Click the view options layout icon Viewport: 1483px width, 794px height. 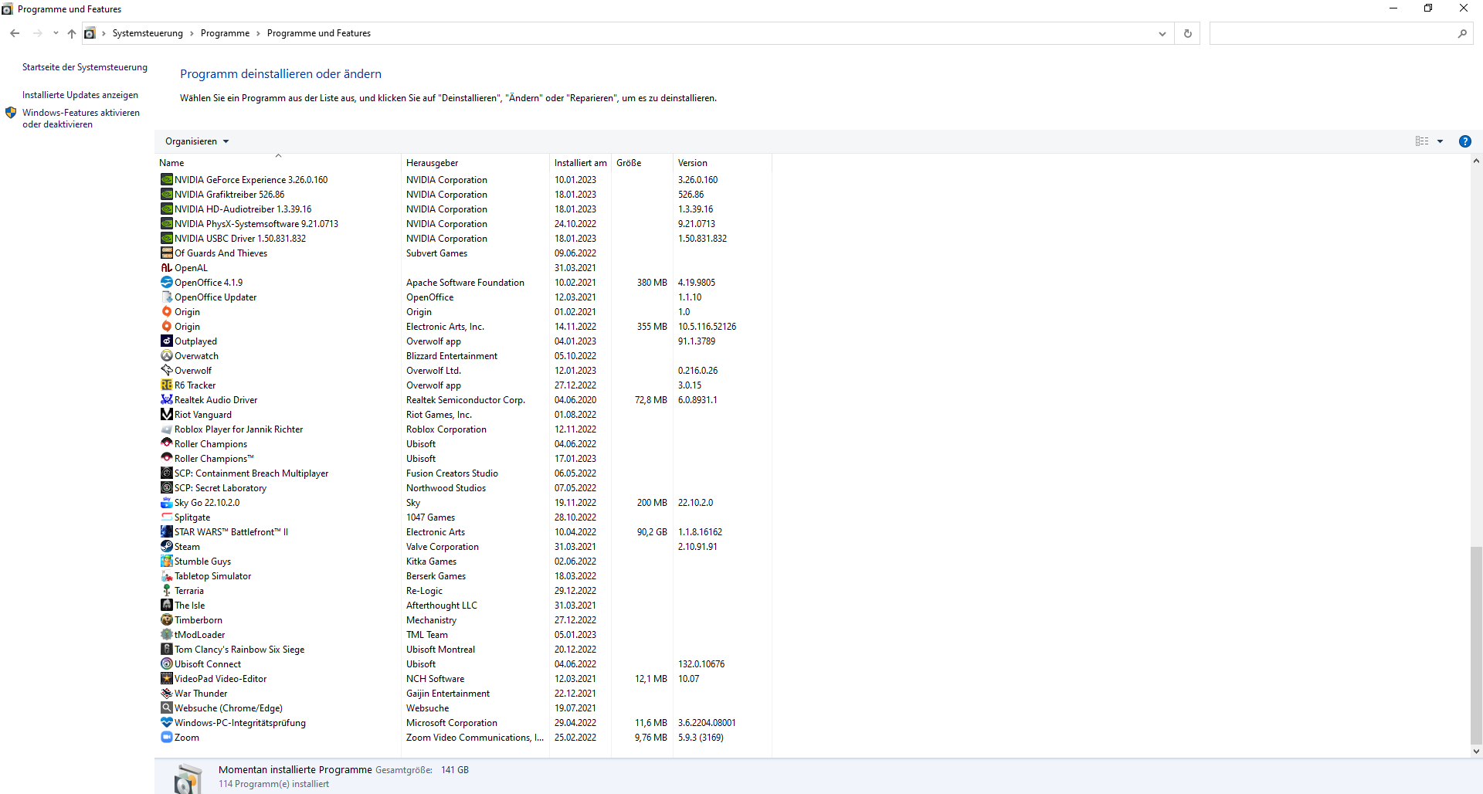(1422, 141)
